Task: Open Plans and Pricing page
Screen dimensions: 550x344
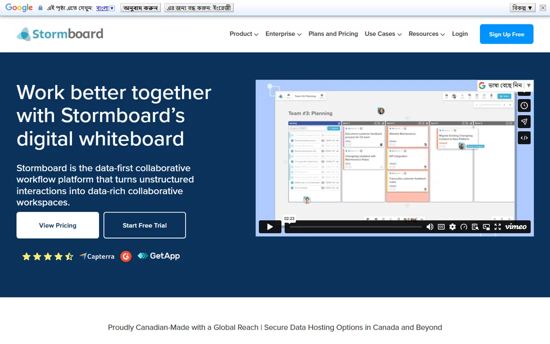Action: 333,34
